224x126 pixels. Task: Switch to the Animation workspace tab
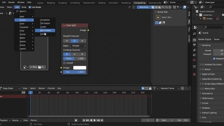coord(113,3)
